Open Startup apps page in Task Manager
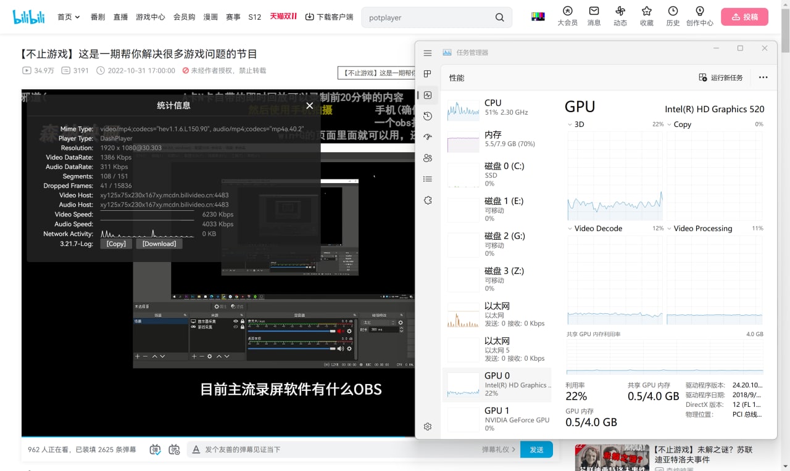Viewport: 790px width, 471px height. point(428,137)
